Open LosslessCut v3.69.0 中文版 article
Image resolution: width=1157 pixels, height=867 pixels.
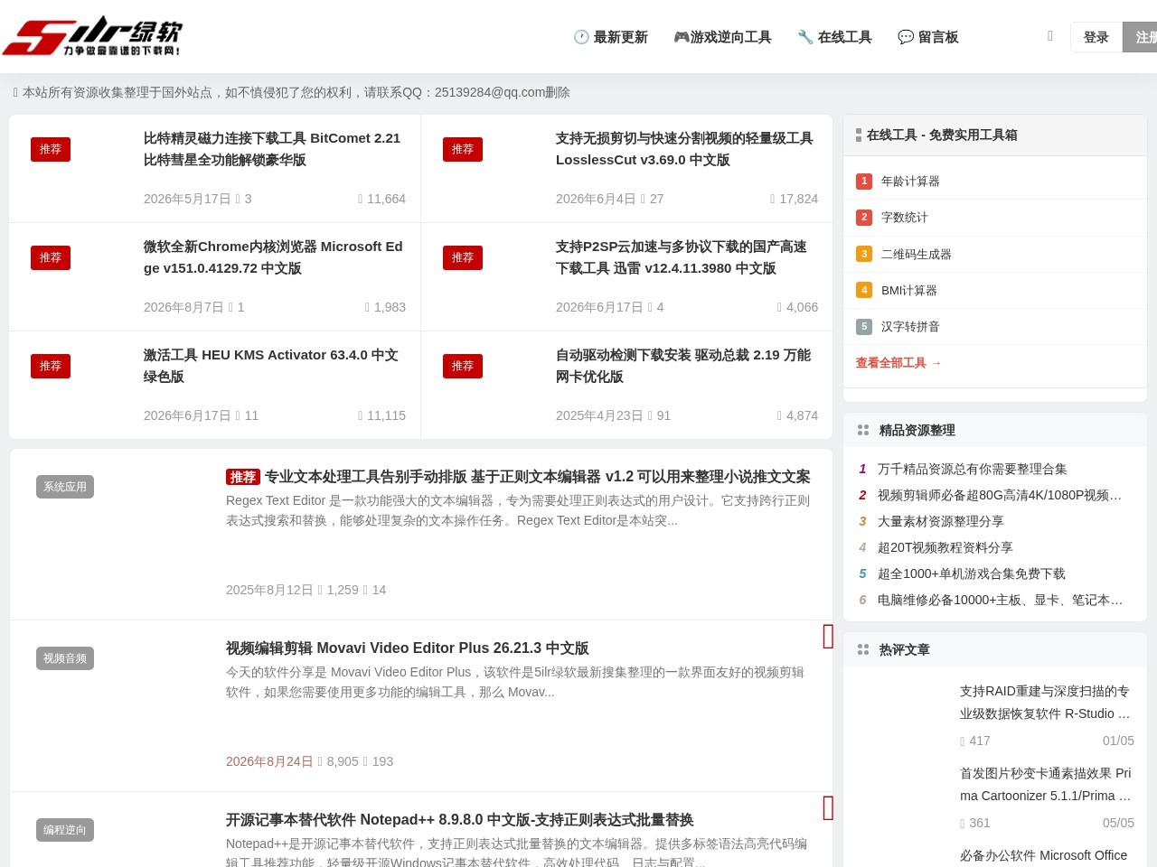click(686, 149)
